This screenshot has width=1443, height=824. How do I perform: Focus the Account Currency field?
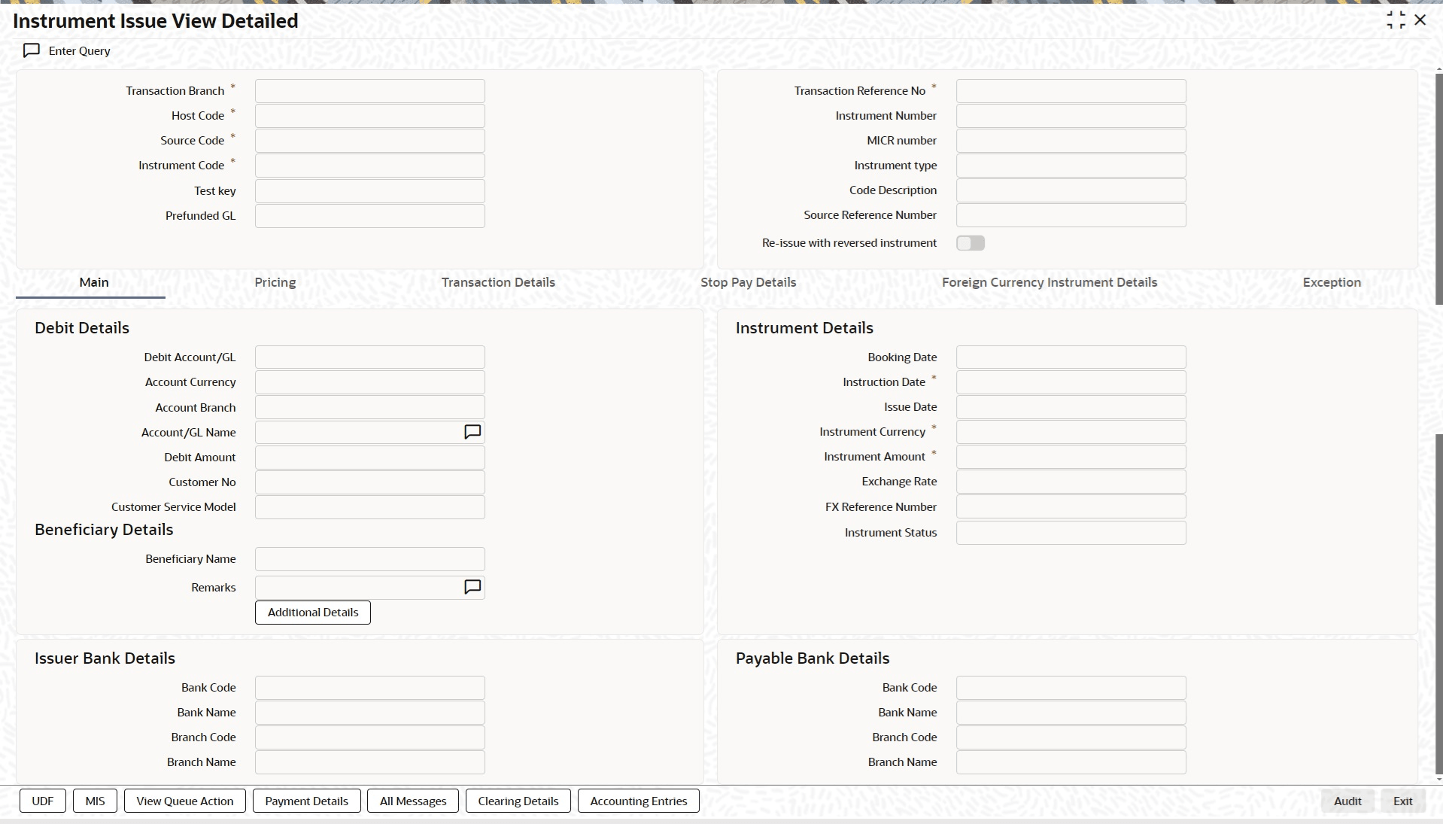[x=370, y=382]
